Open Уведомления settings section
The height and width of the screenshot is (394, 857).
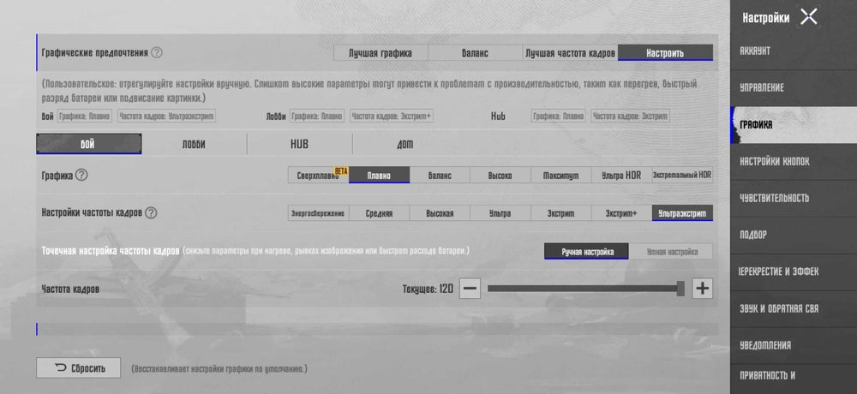click(x=794, y=345)
